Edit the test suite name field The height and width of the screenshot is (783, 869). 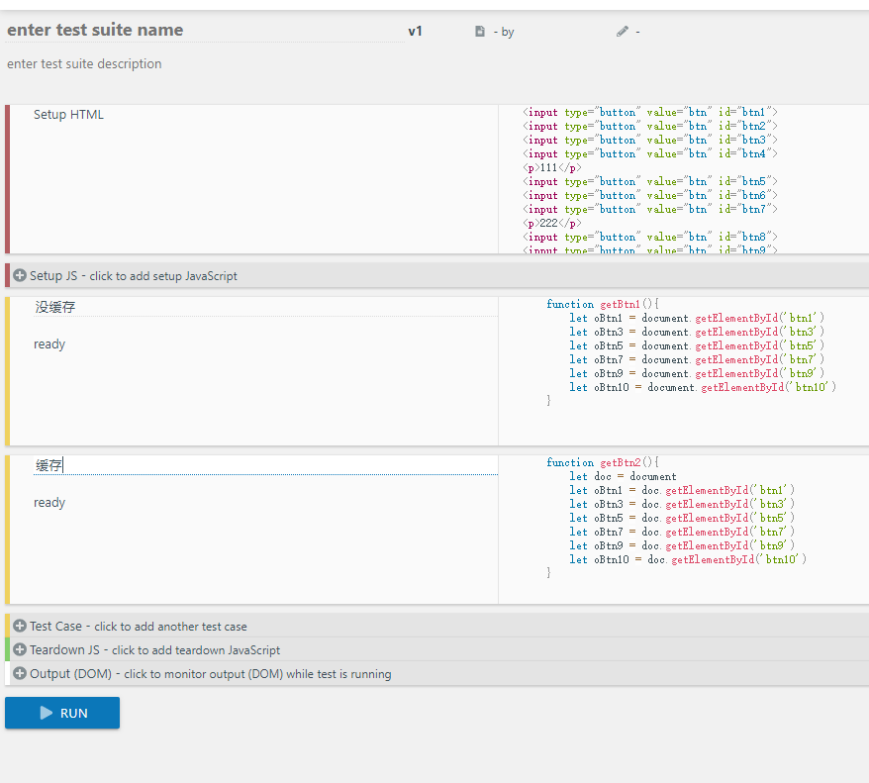tap(205, 30)
